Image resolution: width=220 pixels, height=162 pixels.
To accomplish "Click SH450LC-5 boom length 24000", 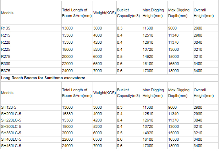I will pos(67,146).
